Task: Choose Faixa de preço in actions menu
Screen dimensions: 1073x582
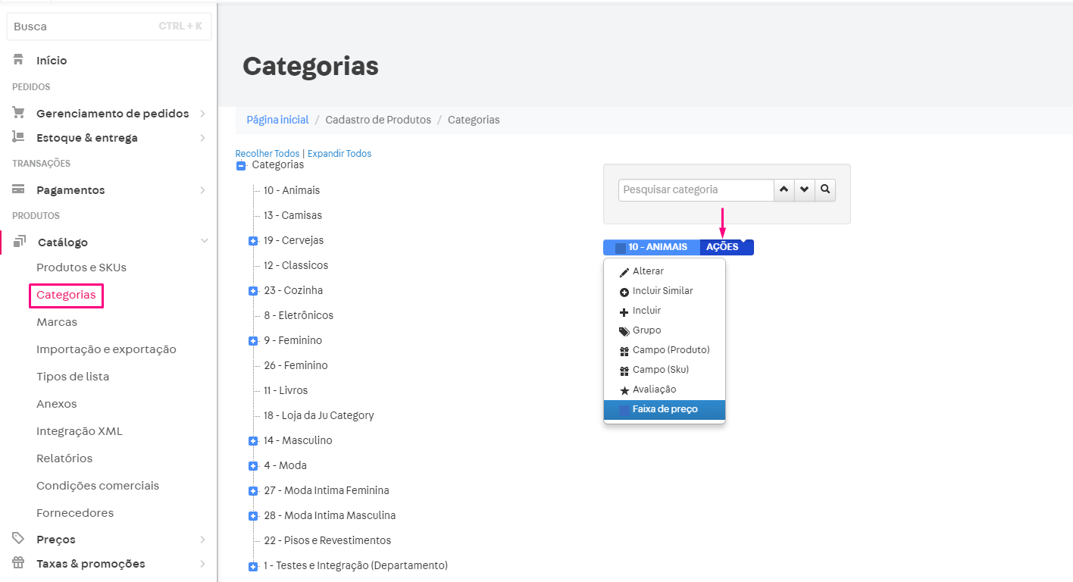Action: [664, 409]
